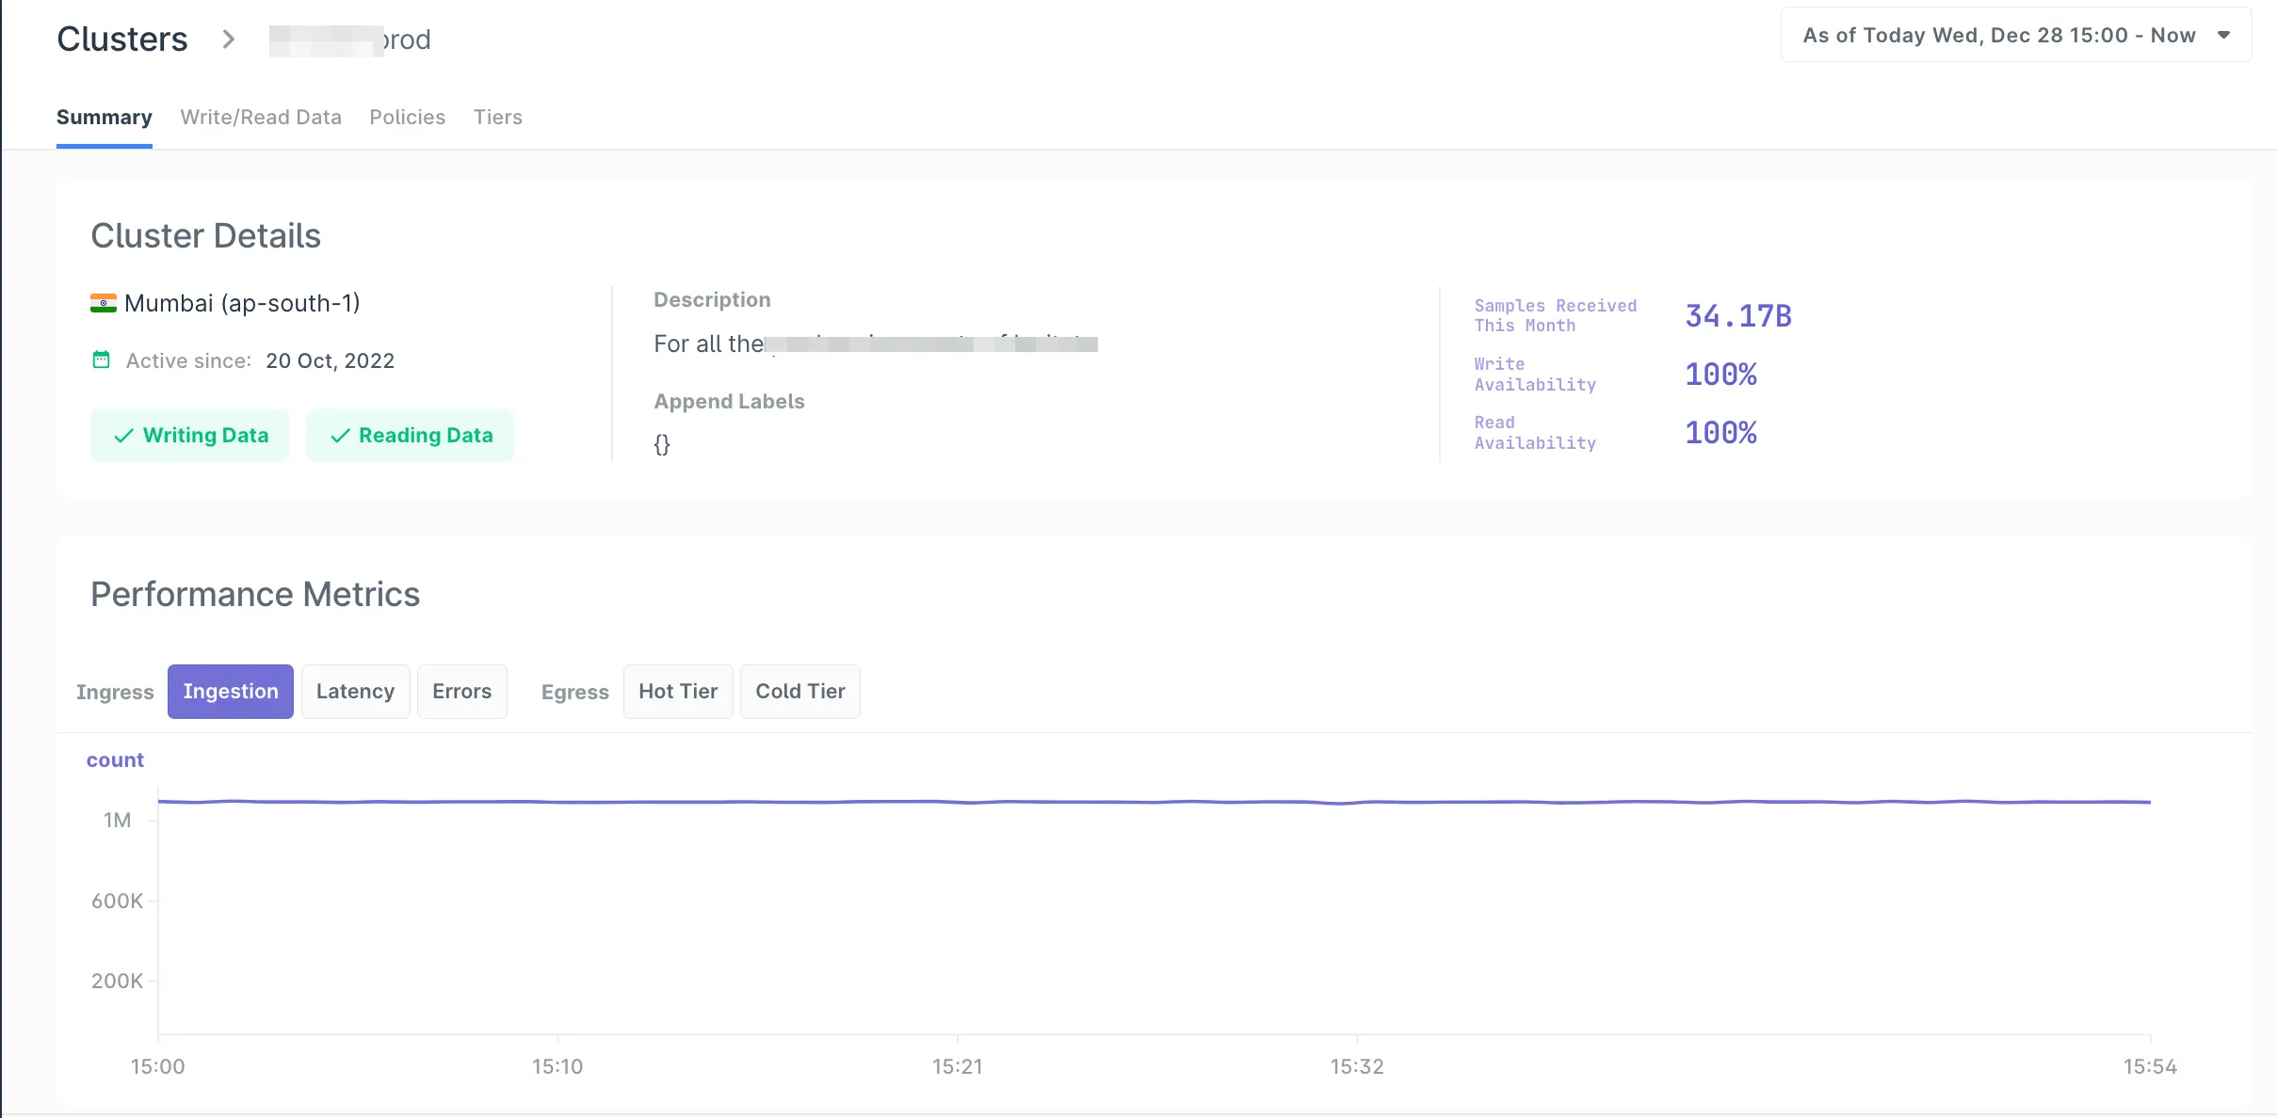The image size is (2277, 1118).
Task: Open the time range dropdown arrow
Action: point(2223,36)
